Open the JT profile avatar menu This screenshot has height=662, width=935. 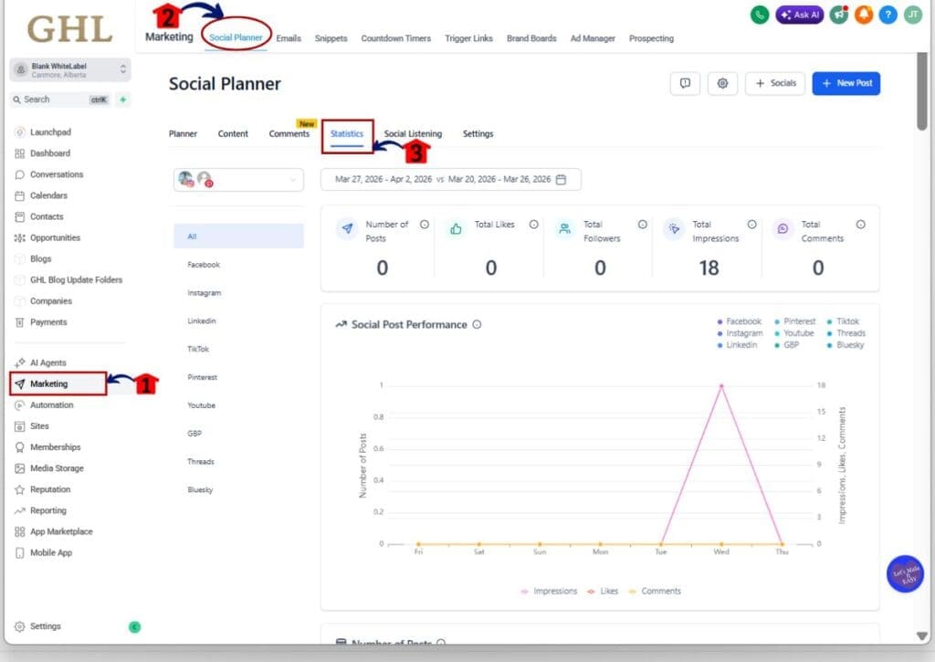point(911,16)
